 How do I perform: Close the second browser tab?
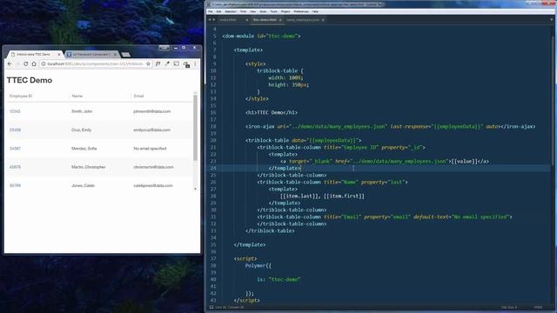tap(115, 54)
